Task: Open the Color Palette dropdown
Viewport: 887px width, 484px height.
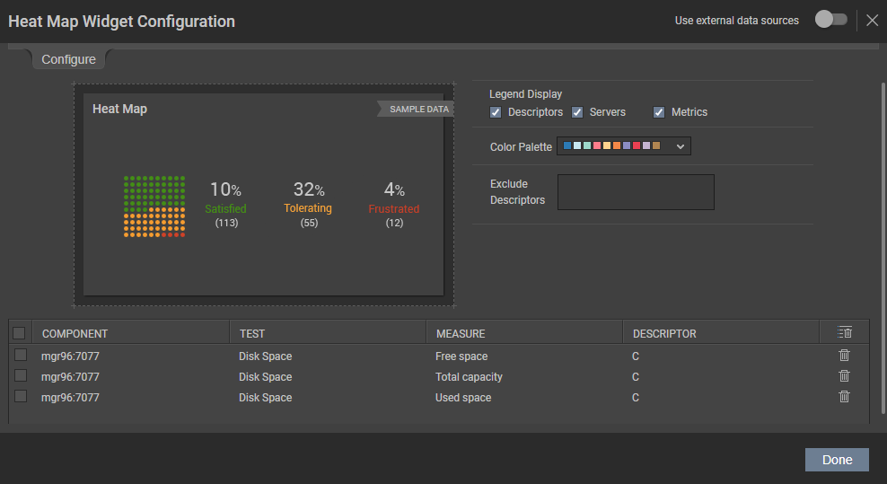Action: click(x=623, y=146)
